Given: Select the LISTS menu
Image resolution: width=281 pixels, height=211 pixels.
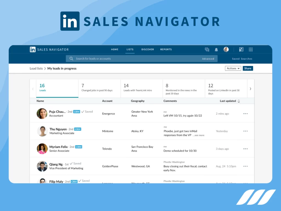Looking at the screenshot, I should click(x=130, y=49).
